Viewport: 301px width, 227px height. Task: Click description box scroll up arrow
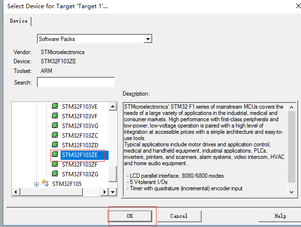click(292, 107)
